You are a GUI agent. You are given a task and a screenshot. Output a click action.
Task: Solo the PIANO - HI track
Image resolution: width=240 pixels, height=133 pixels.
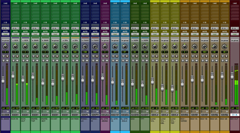(x=93, y=61)
